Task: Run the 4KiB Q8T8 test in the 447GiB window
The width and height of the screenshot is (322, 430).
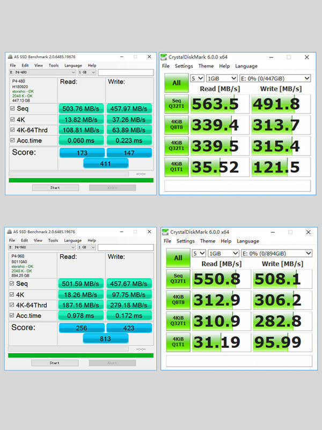Action: 177,125
